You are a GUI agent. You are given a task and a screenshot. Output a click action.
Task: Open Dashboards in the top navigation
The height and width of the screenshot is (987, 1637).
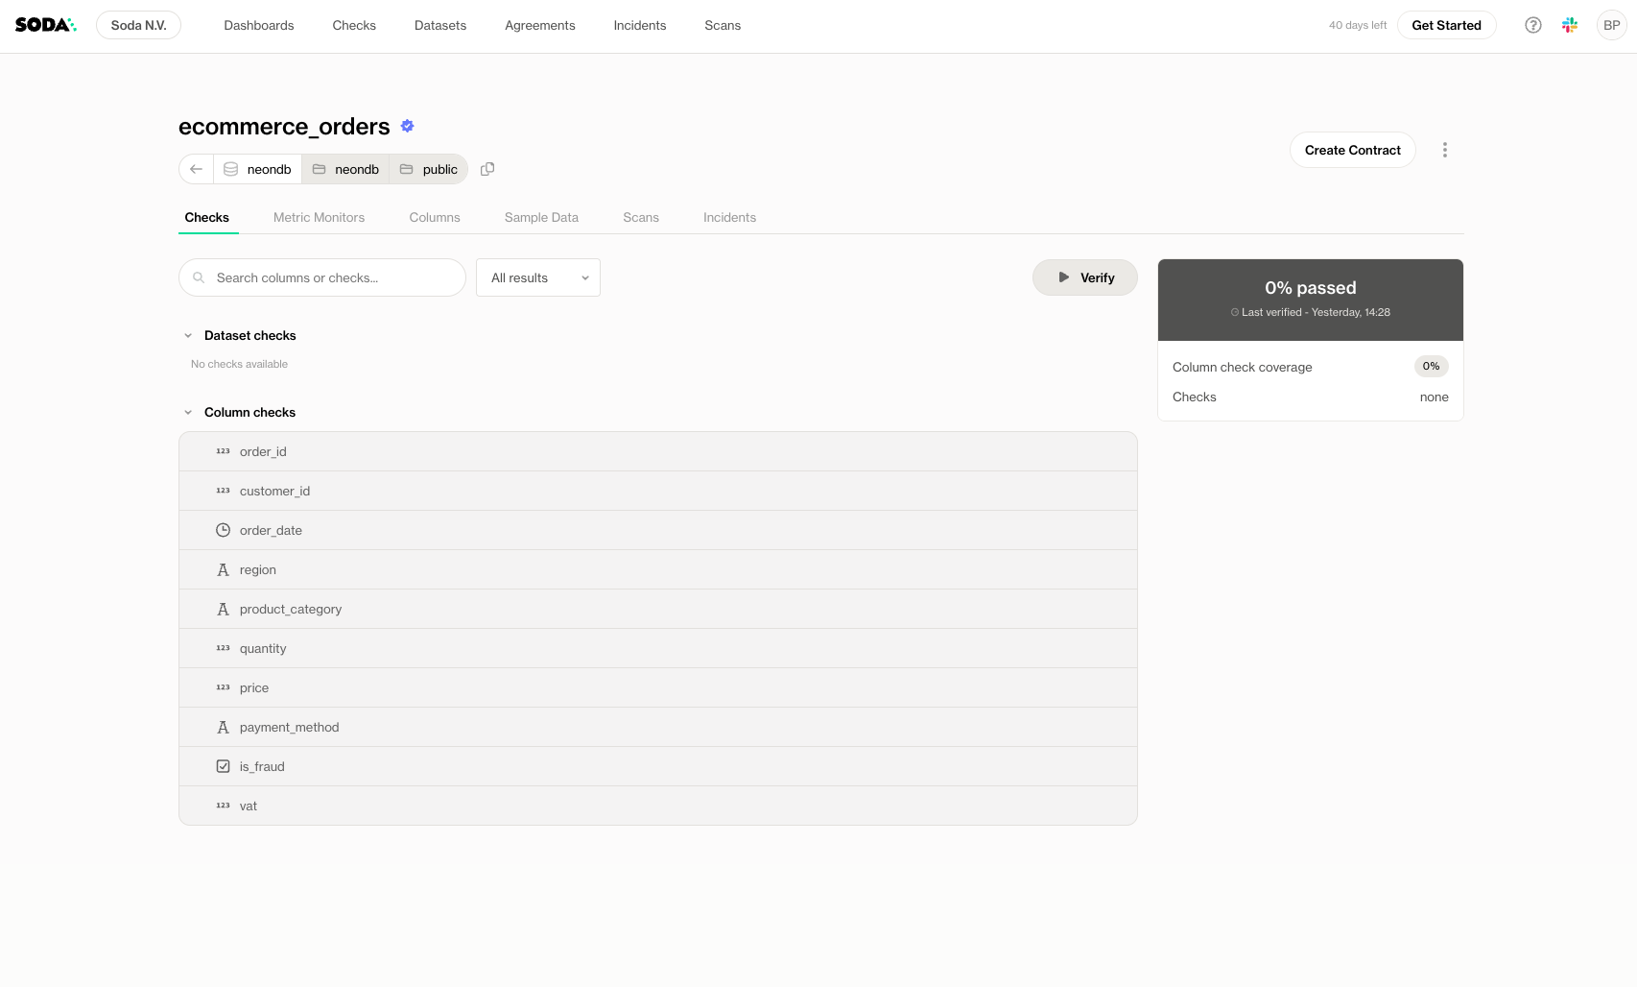[259, 25]
